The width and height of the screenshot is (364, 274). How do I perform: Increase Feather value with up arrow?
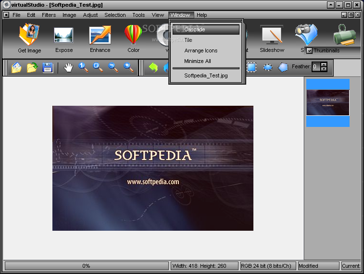pyautogui.click(x=324, y=64)
